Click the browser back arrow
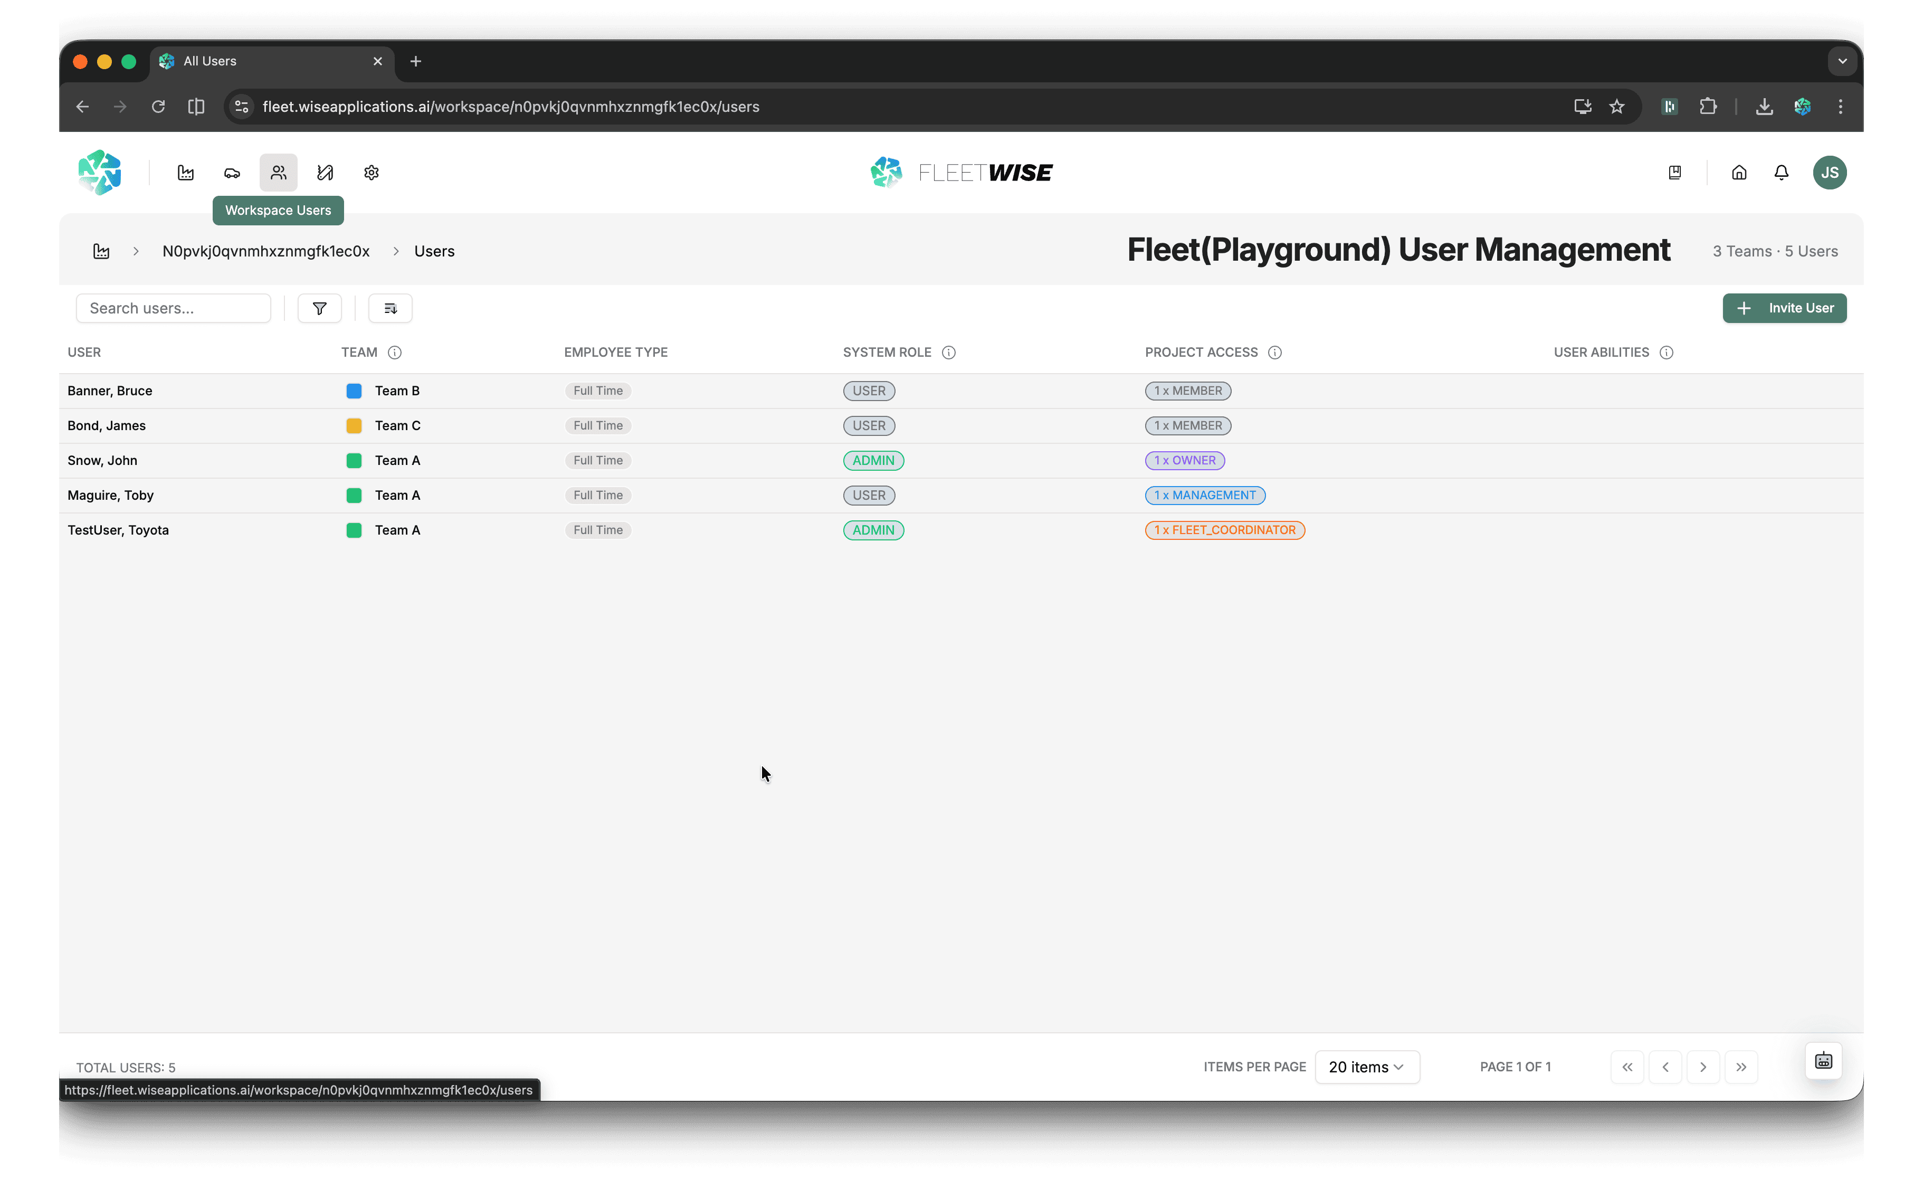Viewport: 1923px width, 1179px height. pos(83,106)
